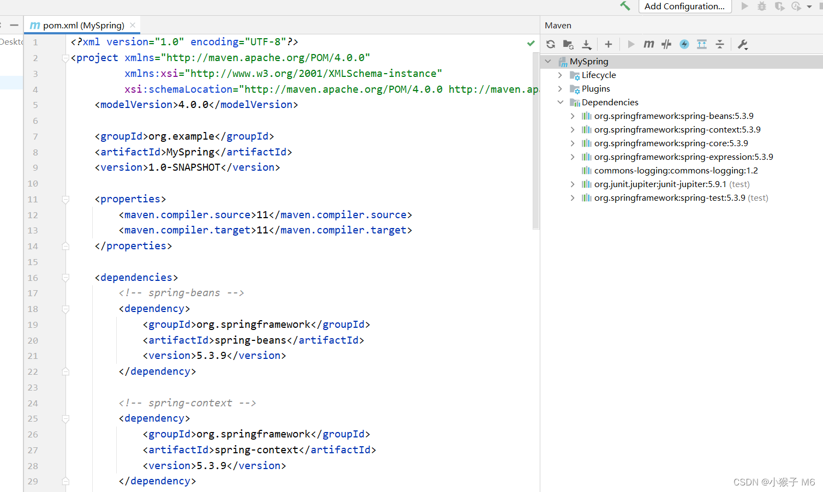Image resolution: width=823 pixels, height=492 pixels.
Task: Expand spring-test:5.3.9 dependency
Action: [572, 197]
